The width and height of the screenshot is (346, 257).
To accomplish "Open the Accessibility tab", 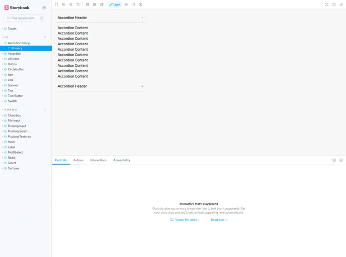I will pos(122,160).
